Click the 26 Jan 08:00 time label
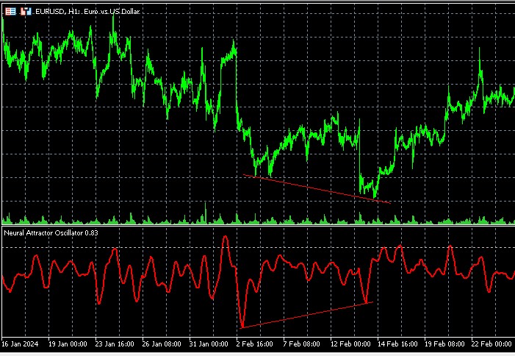 click(x=162, y=344)
